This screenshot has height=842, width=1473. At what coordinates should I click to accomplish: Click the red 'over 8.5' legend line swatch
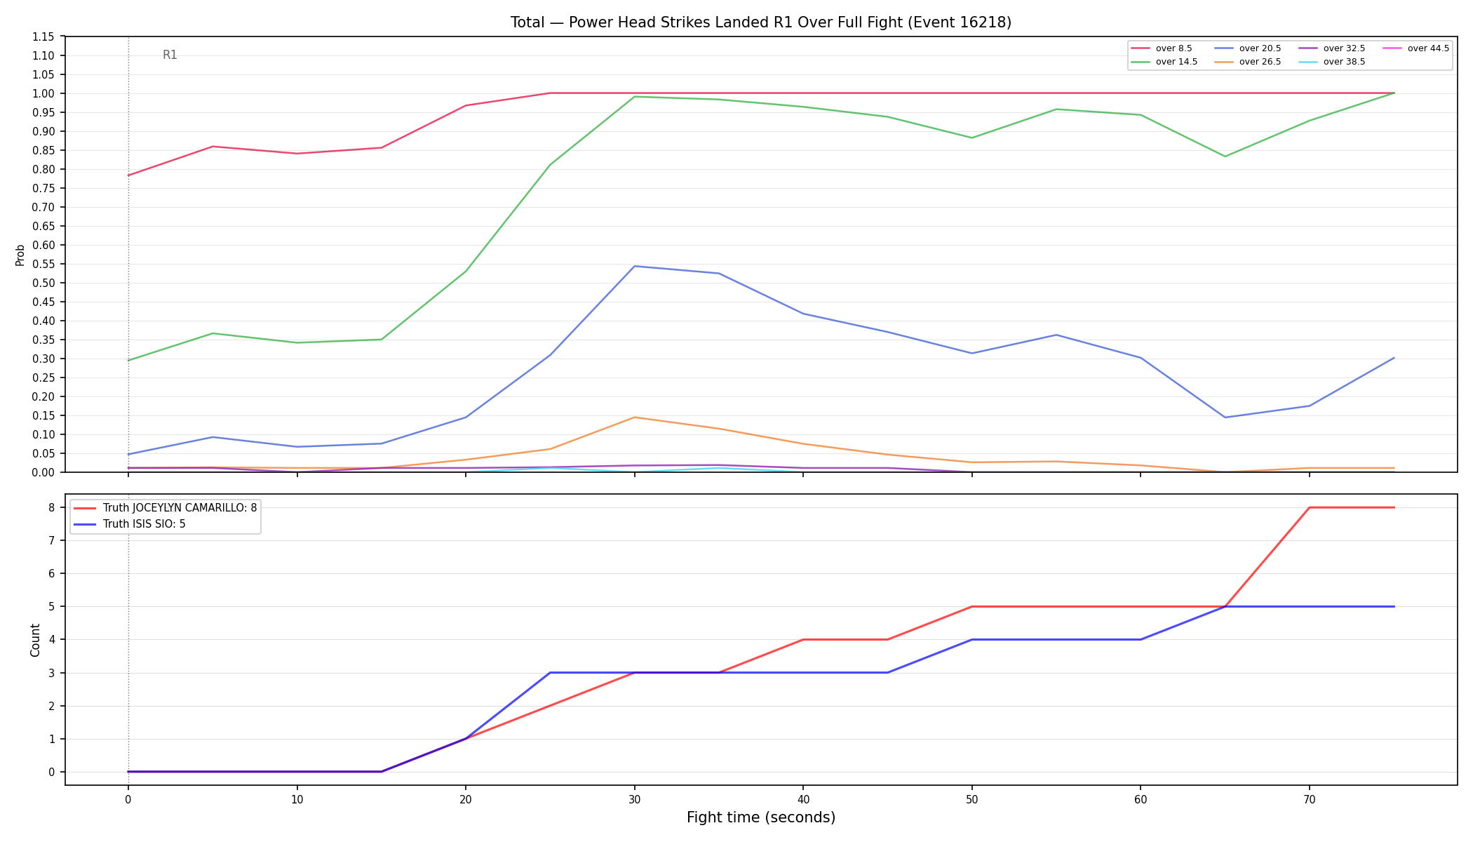point(1141,48)
